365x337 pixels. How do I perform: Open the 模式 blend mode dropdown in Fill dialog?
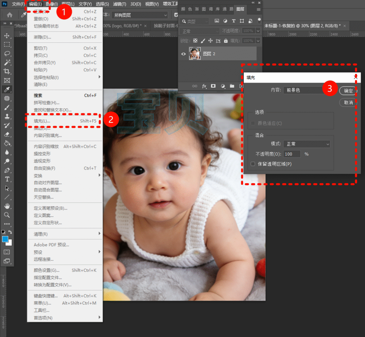pyautogui.click(x=307, y=144)
